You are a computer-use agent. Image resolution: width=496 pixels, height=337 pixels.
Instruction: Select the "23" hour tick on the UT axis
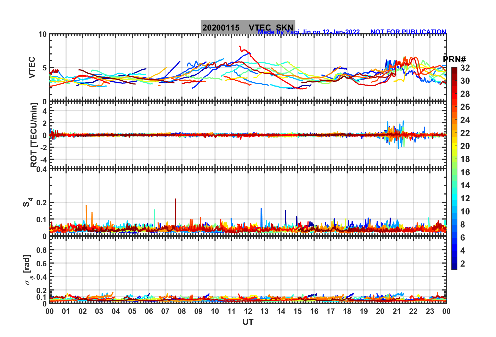point(430,311)
